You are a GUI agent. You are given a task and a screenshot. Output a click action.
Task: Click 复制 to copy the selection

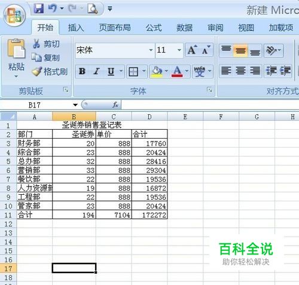click(46, 57)
